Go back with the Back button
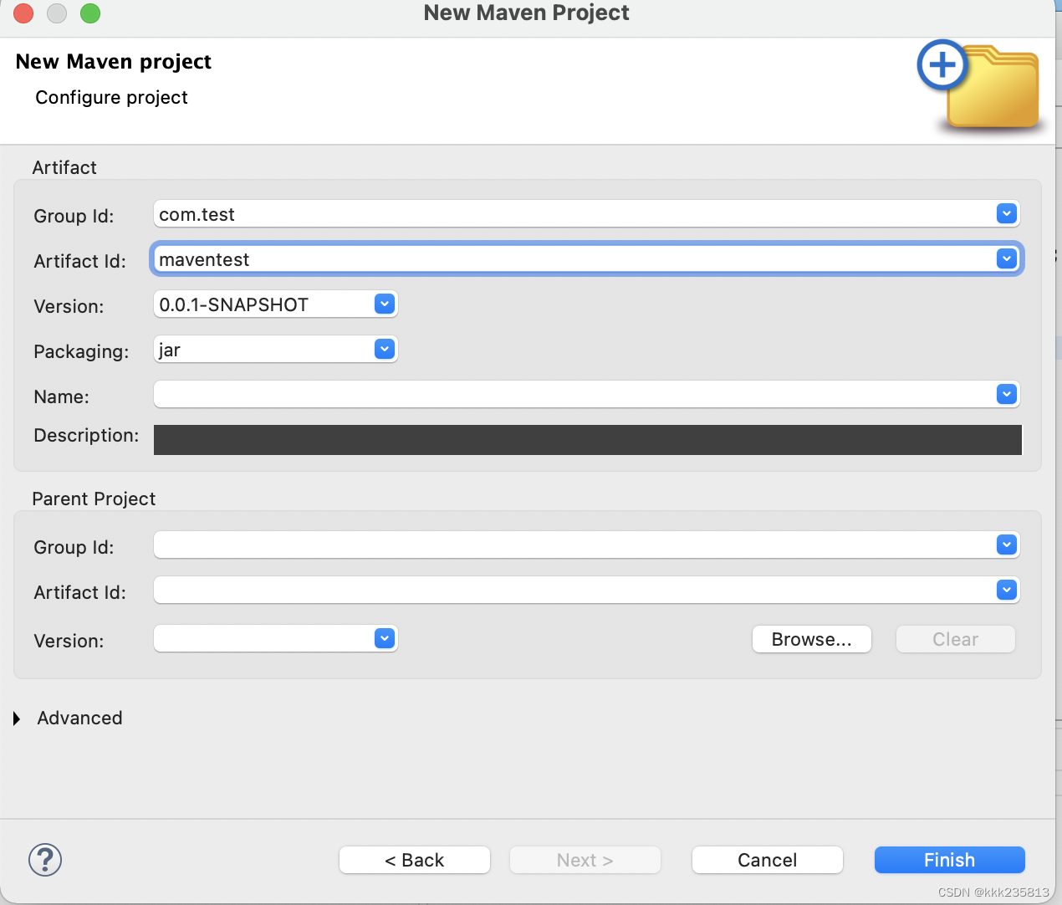The height and width of the screenshot is (905, 1062). (414, 860)
